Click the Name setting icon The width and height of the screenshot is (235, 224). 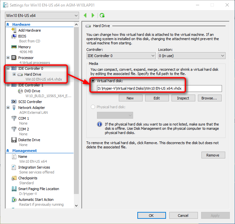[14, 157]
